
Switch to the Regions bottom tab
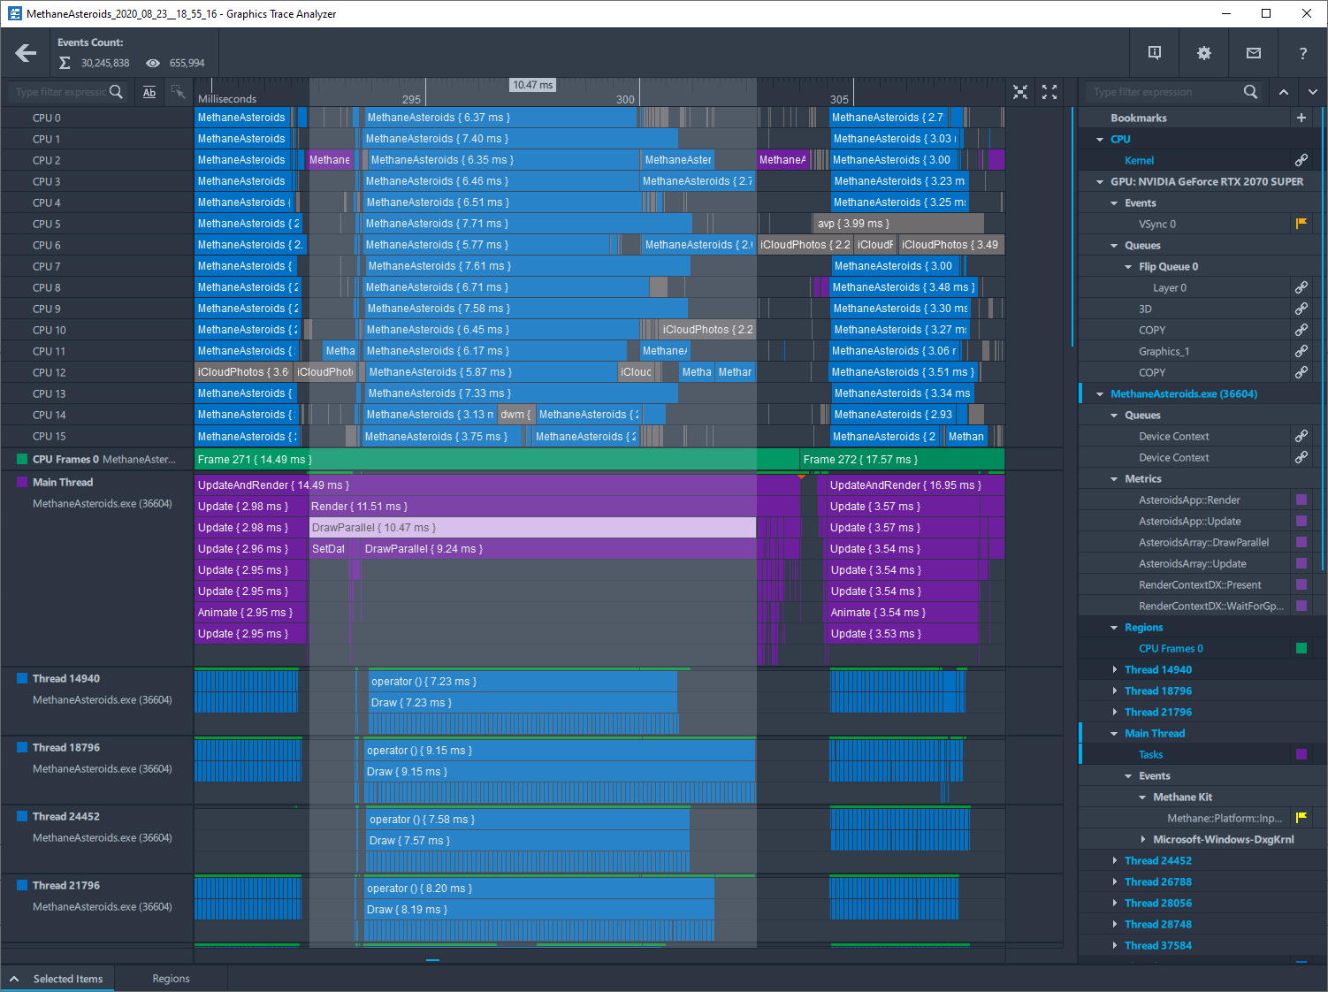pyautogui.click(x=171, y=979)
